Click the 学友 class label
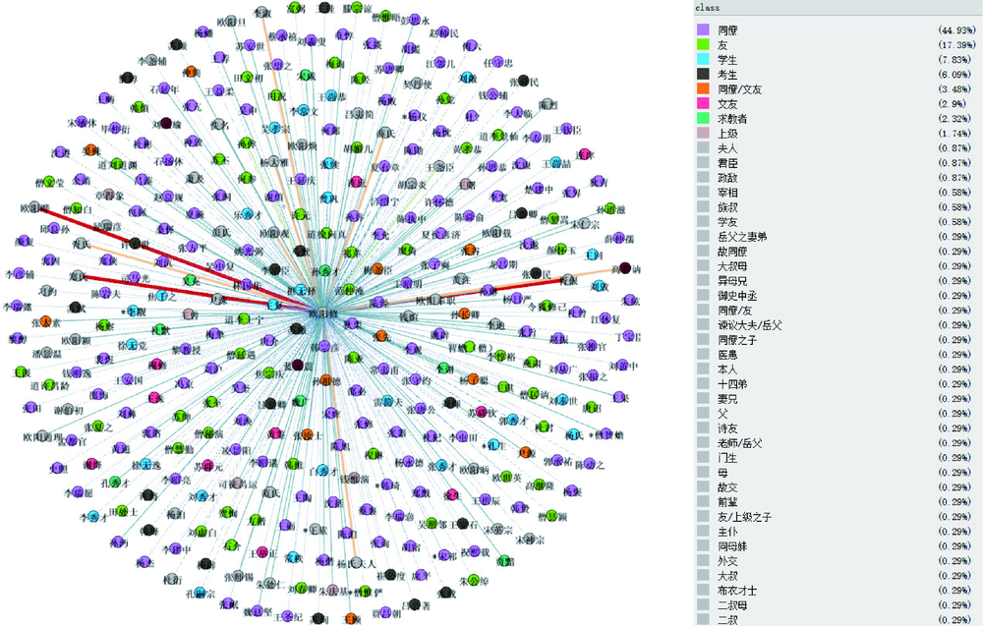 pyautogui.click(x=727, y=222)
